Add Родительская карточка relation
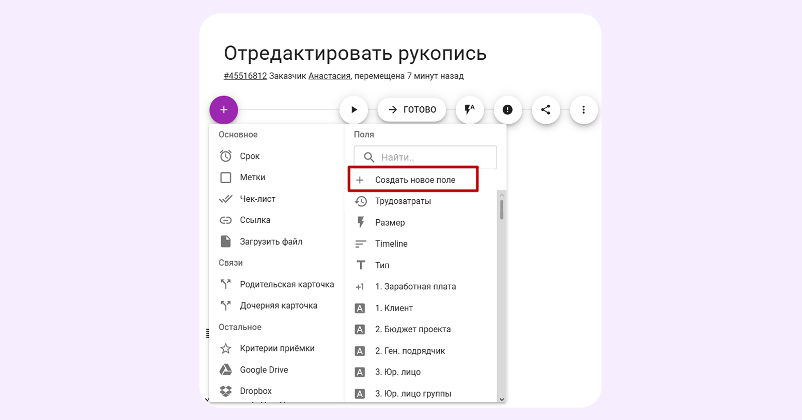This screenshot has height=420, width=802. [x=276, y=284]
